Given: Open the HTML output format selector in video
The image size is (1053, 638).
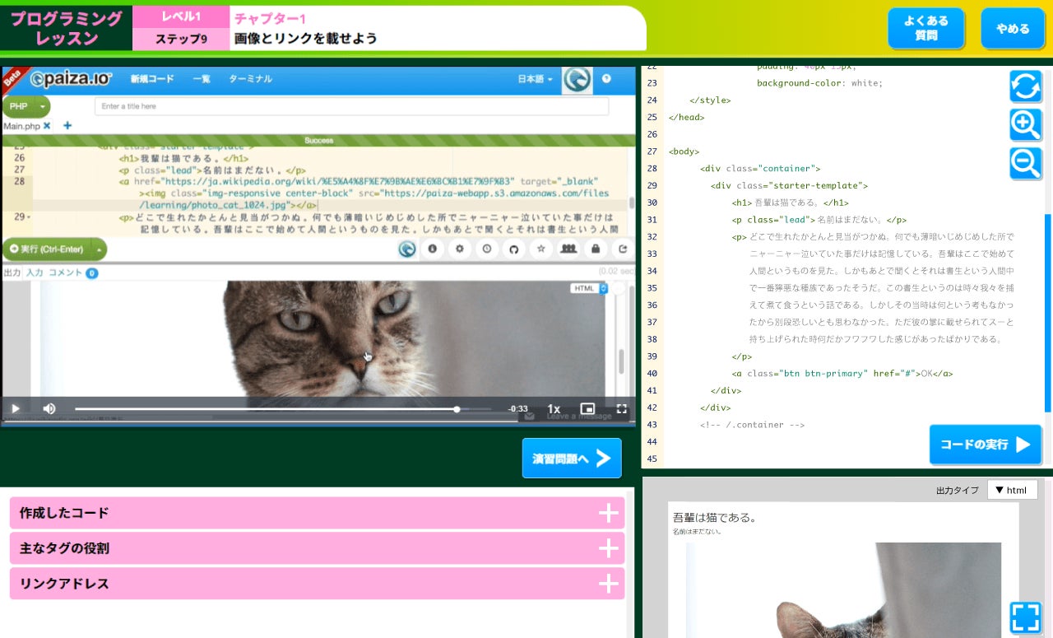Looking at the screenshot, I should tap(589, 288).
